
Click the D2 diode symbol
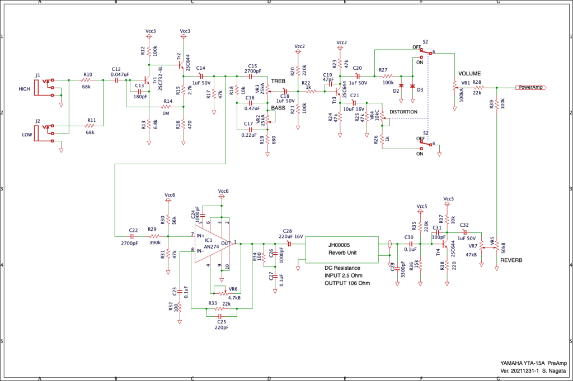[401, 85]
